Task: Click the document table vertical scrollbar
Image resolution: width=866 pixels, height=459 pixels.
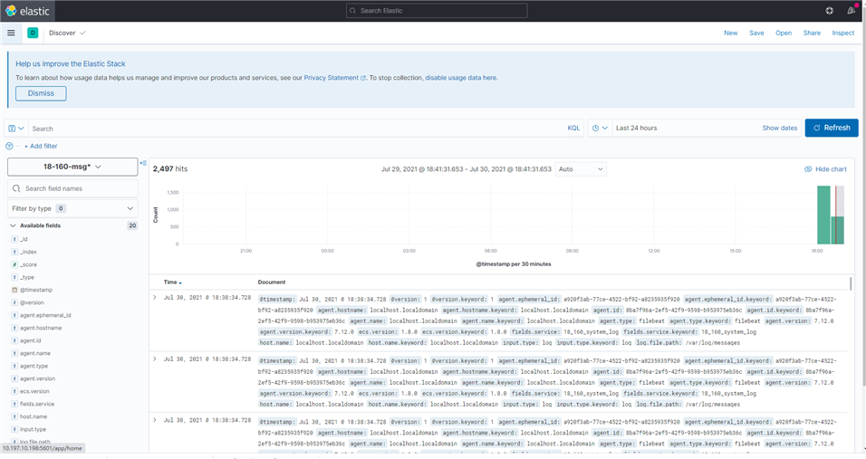Action: click(x=851, y=284)
